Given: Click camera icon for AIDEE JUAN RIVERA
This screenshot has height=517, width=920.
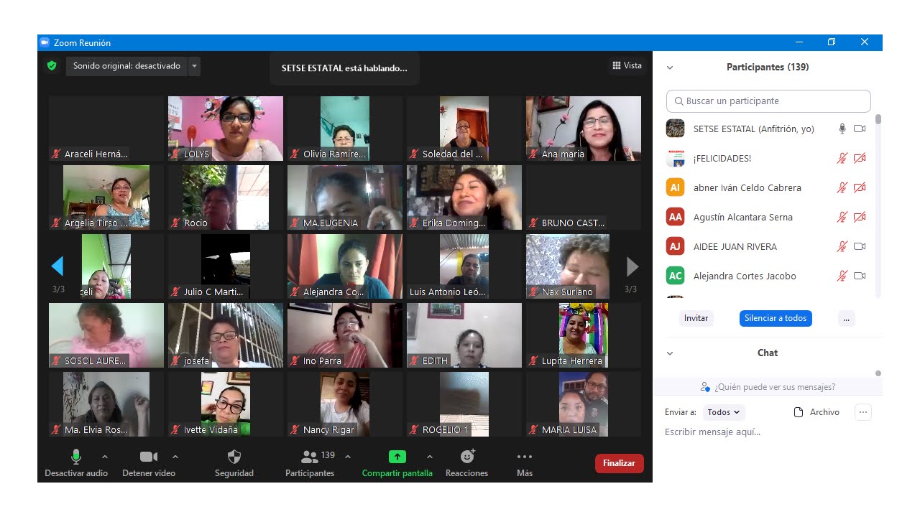Looking at the screenshot, I should tap(860, 247).
